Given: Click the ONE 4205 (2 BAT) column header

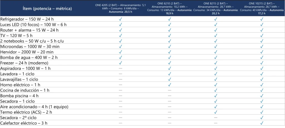Looking at the screenshot, I should click(121, 8).
